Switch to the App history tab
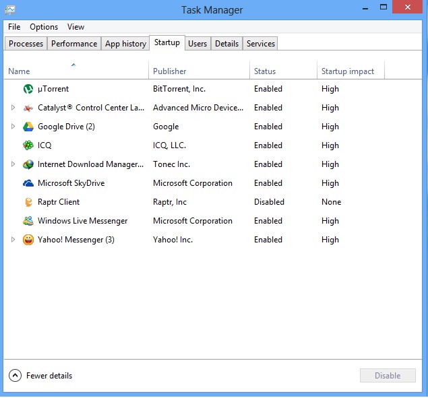428x398 pixels. click(125, 44)
